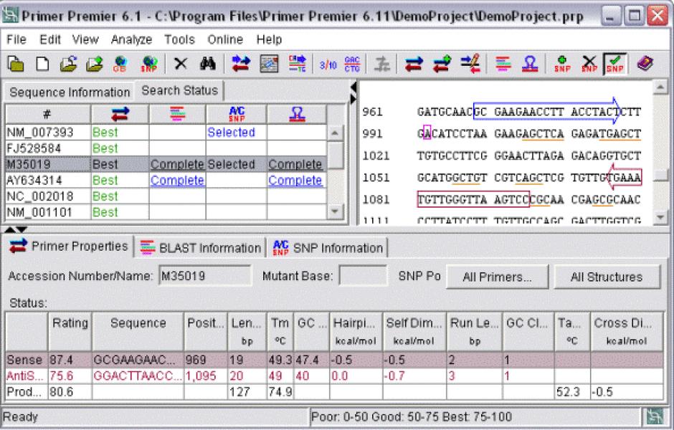This screenshot has height=430, width=674.
Task: Select the SNP Information tab
Action: tap(328, 248)
